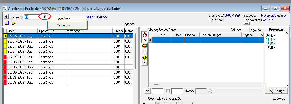Open the bar chart icon below Contrato
Image resolution: width=291 pixels, height=104 pixels.
[x=7, y=23]
